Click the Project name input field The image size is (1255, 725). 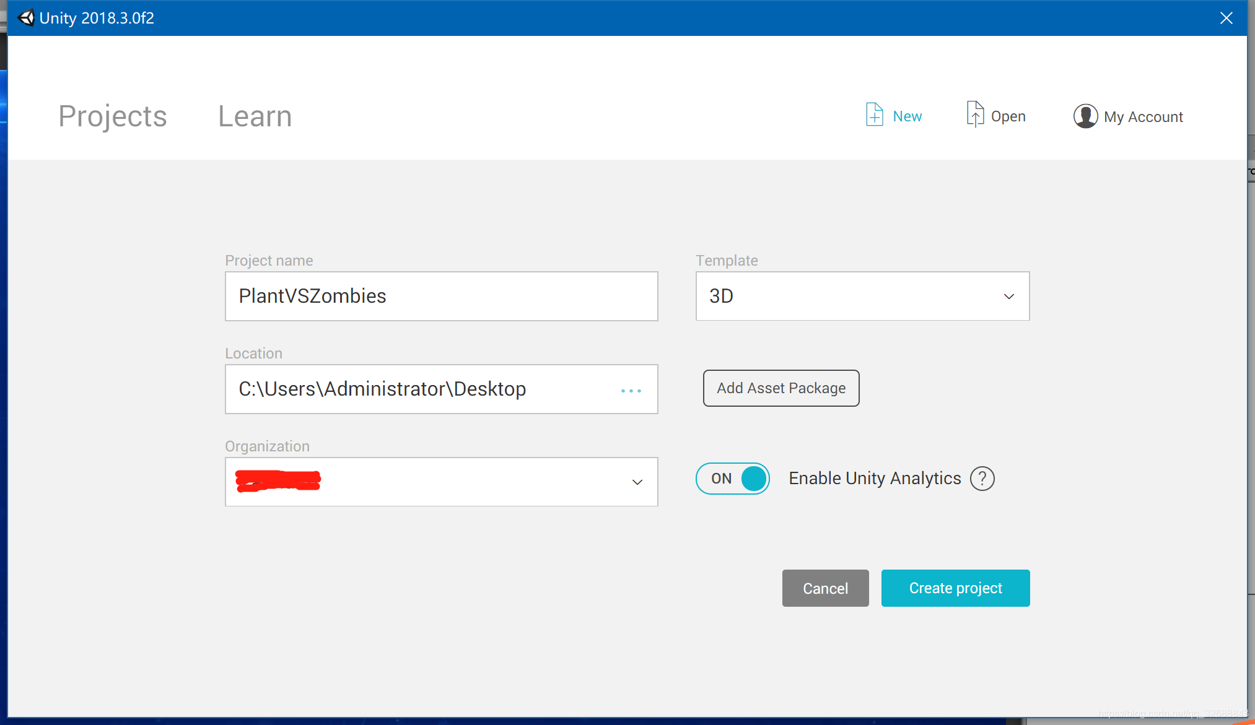click(x=441, y=296)
